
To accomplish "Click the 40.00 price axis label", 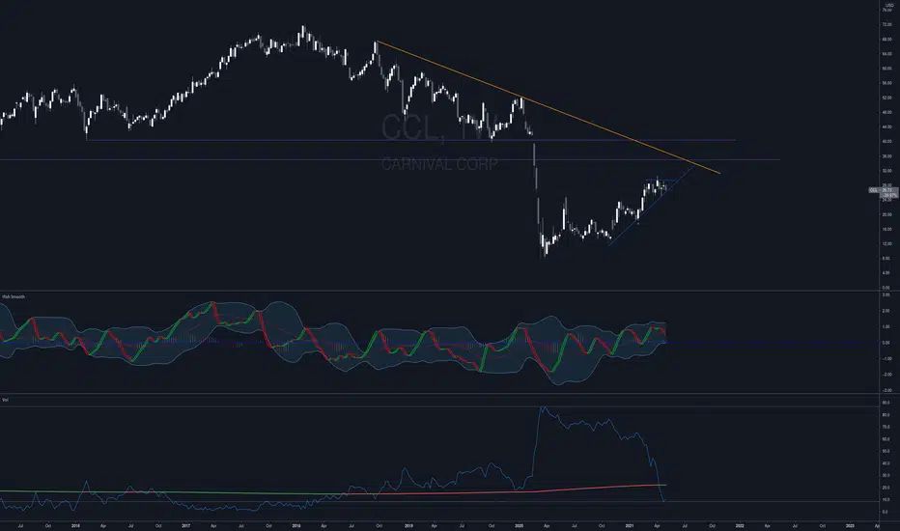I will pos(886,141).
